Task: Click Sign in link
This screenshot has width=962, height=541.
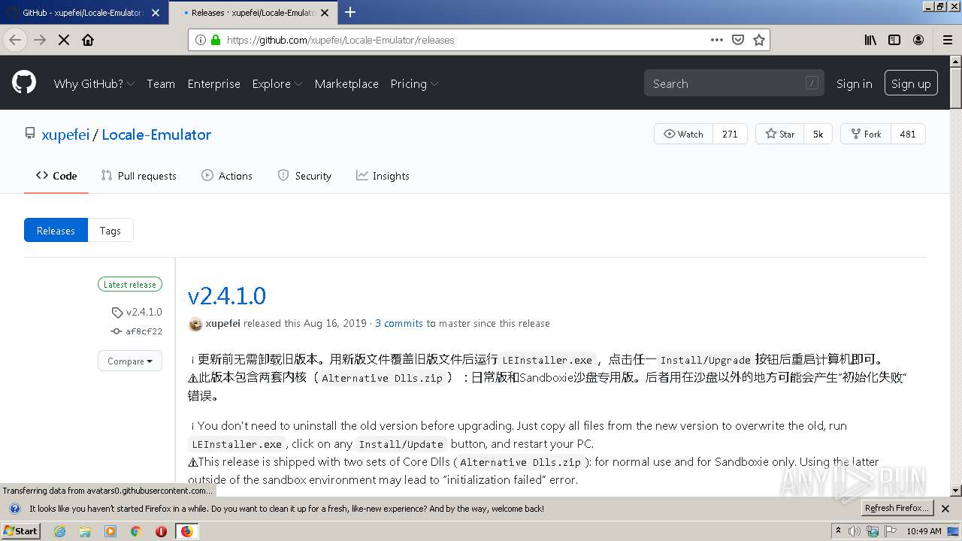Action: tap(855, 83)
